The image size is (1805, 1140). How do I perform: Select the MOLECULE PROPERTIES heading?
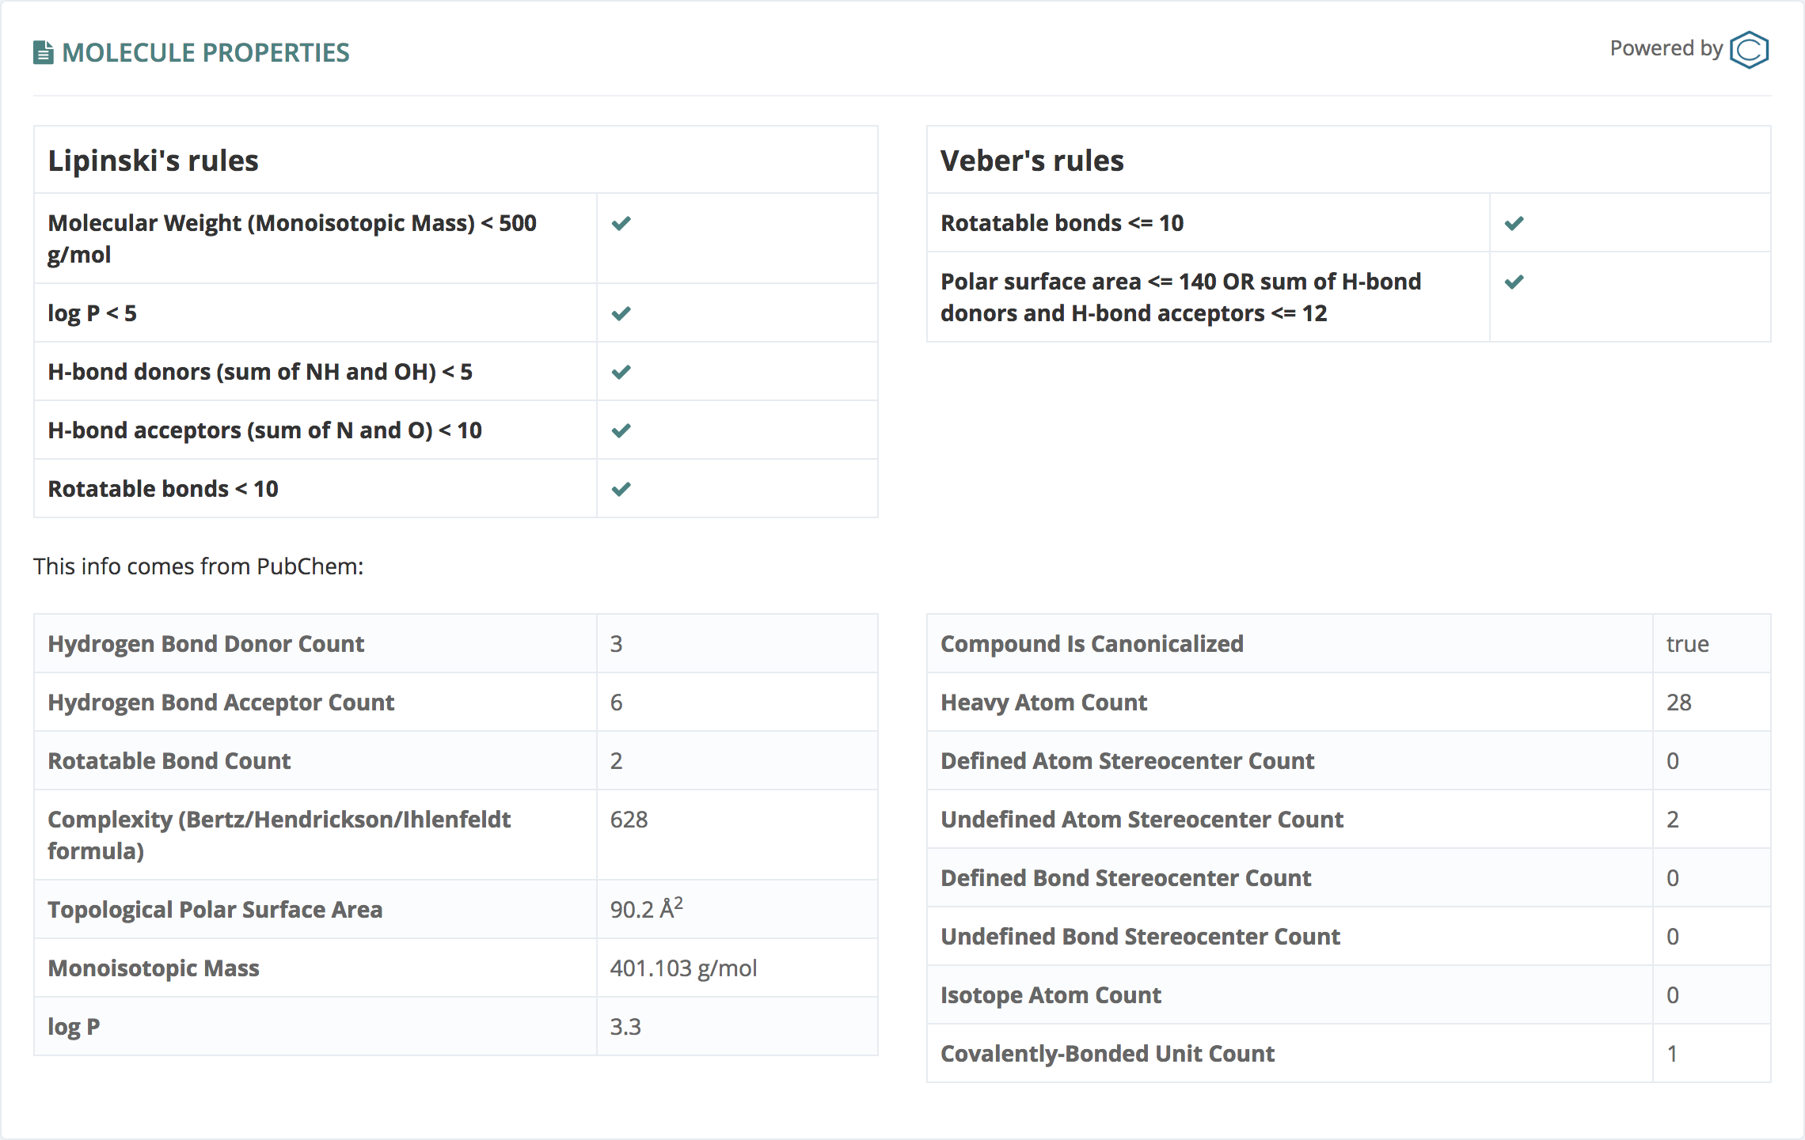(x=206, y=53)
